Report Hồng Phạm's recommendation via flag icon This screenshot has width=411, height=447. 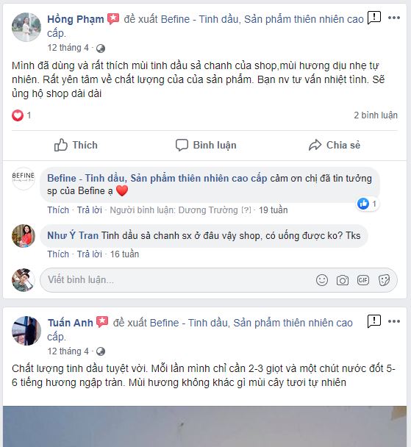374,18
